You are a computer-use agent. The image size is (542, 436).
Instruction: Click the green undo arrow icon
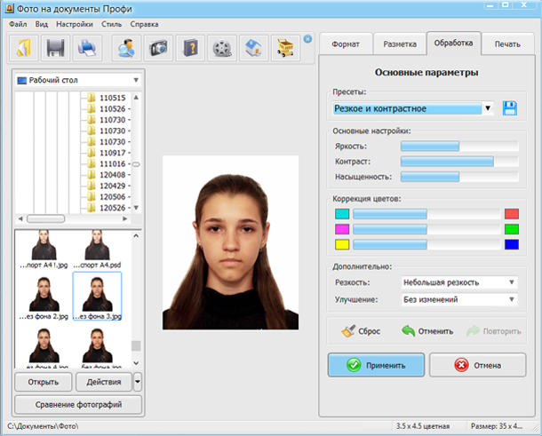pos(408,330)
